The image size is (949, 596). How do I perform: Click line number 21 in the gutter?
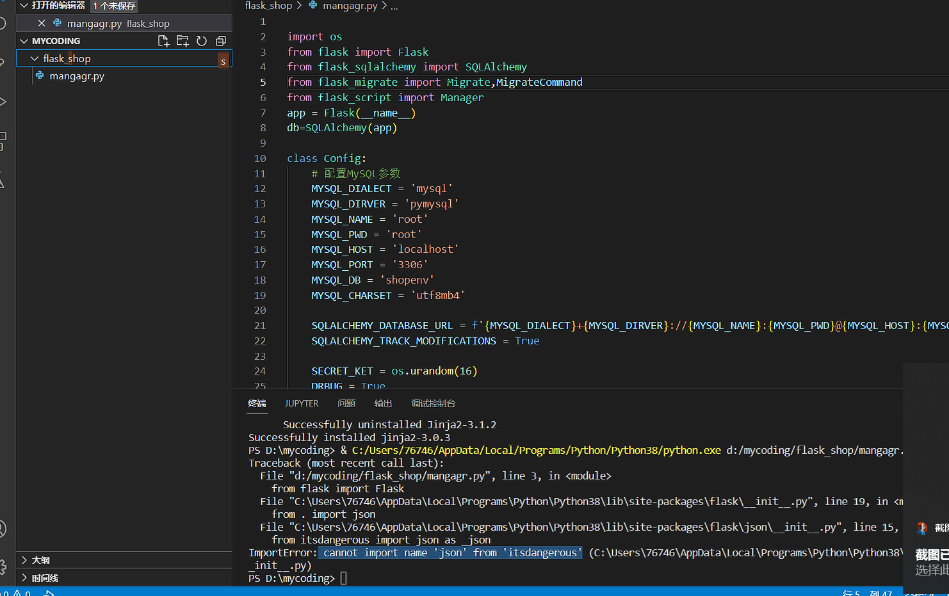[x=259, y=325]
